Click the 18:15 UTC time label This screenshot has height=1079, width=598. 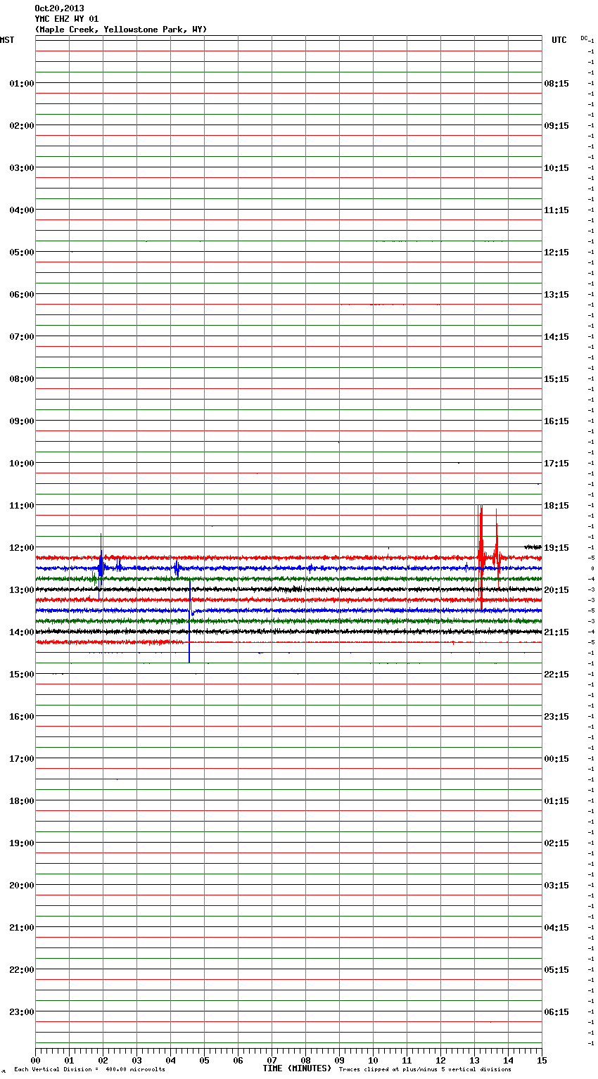[x=556, y=506]
